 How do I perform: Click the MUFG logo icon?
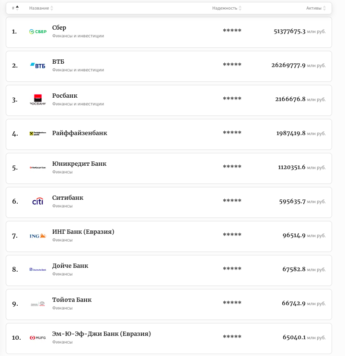coord(38,338)
